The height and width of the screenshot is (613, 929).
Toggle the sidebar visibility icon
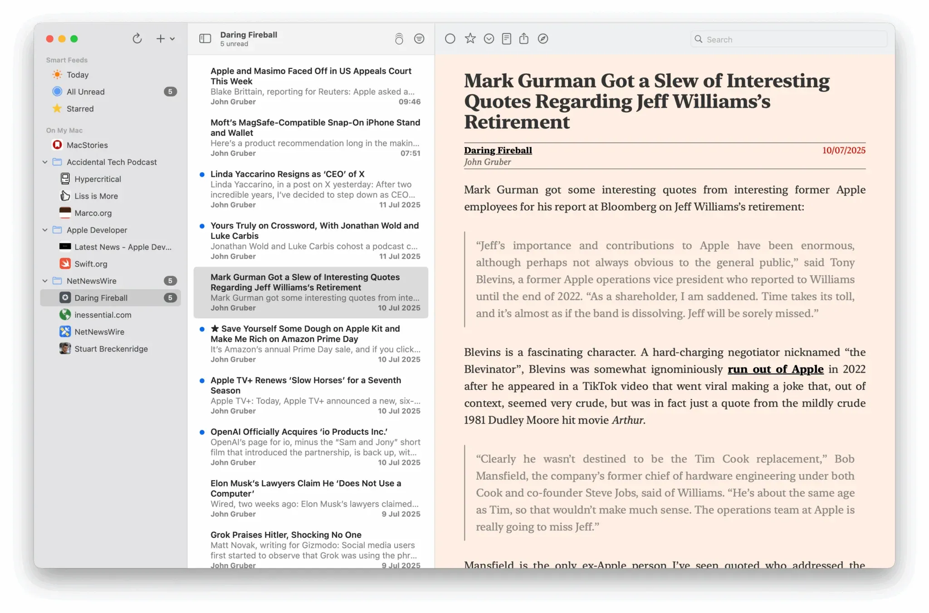point(205,39)
